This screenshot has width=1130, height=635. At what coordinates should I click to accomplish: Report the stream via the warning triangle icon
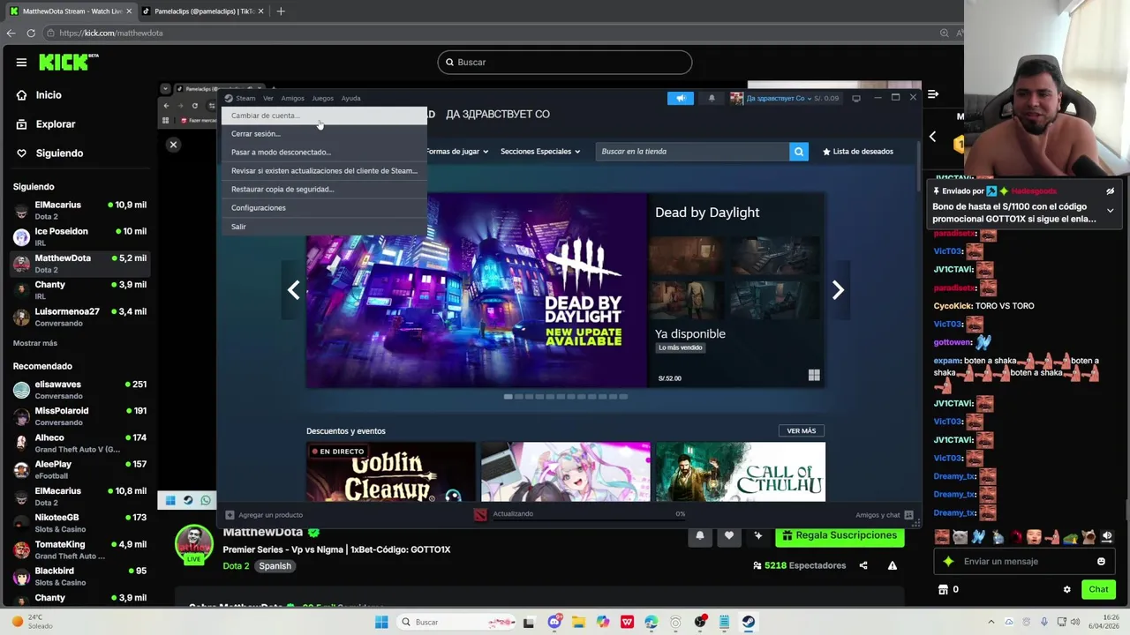point(893,565)
